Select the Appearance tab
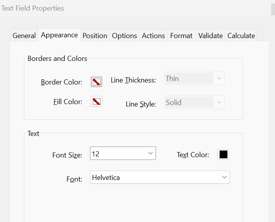The width and height of the screenshot is (275, 222). point(59,35)
